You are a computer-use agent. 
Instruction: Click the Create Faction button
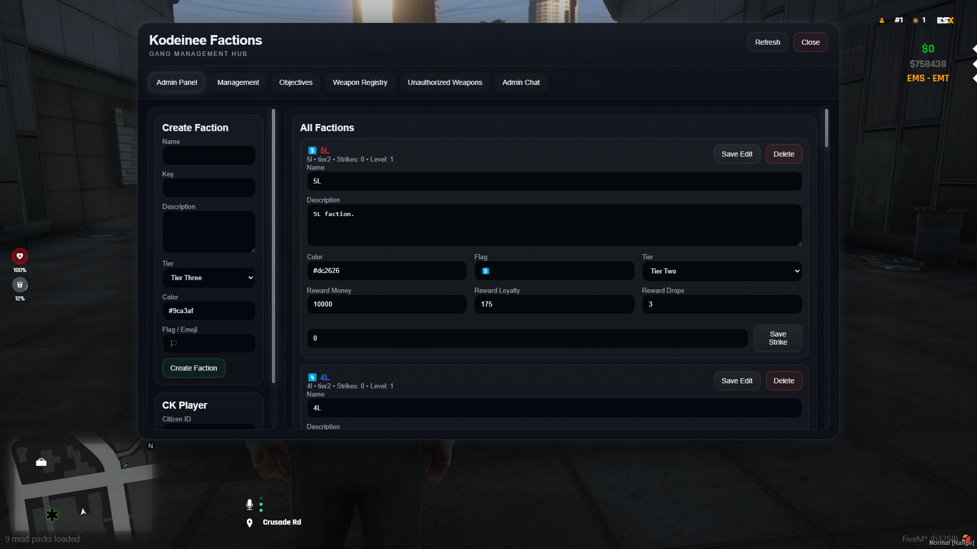pos(194,368)
